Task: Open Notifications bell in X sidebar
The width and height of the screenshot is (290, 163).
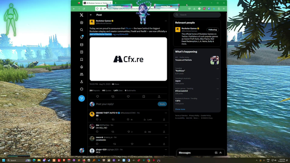Action: [x=82, y=37]
